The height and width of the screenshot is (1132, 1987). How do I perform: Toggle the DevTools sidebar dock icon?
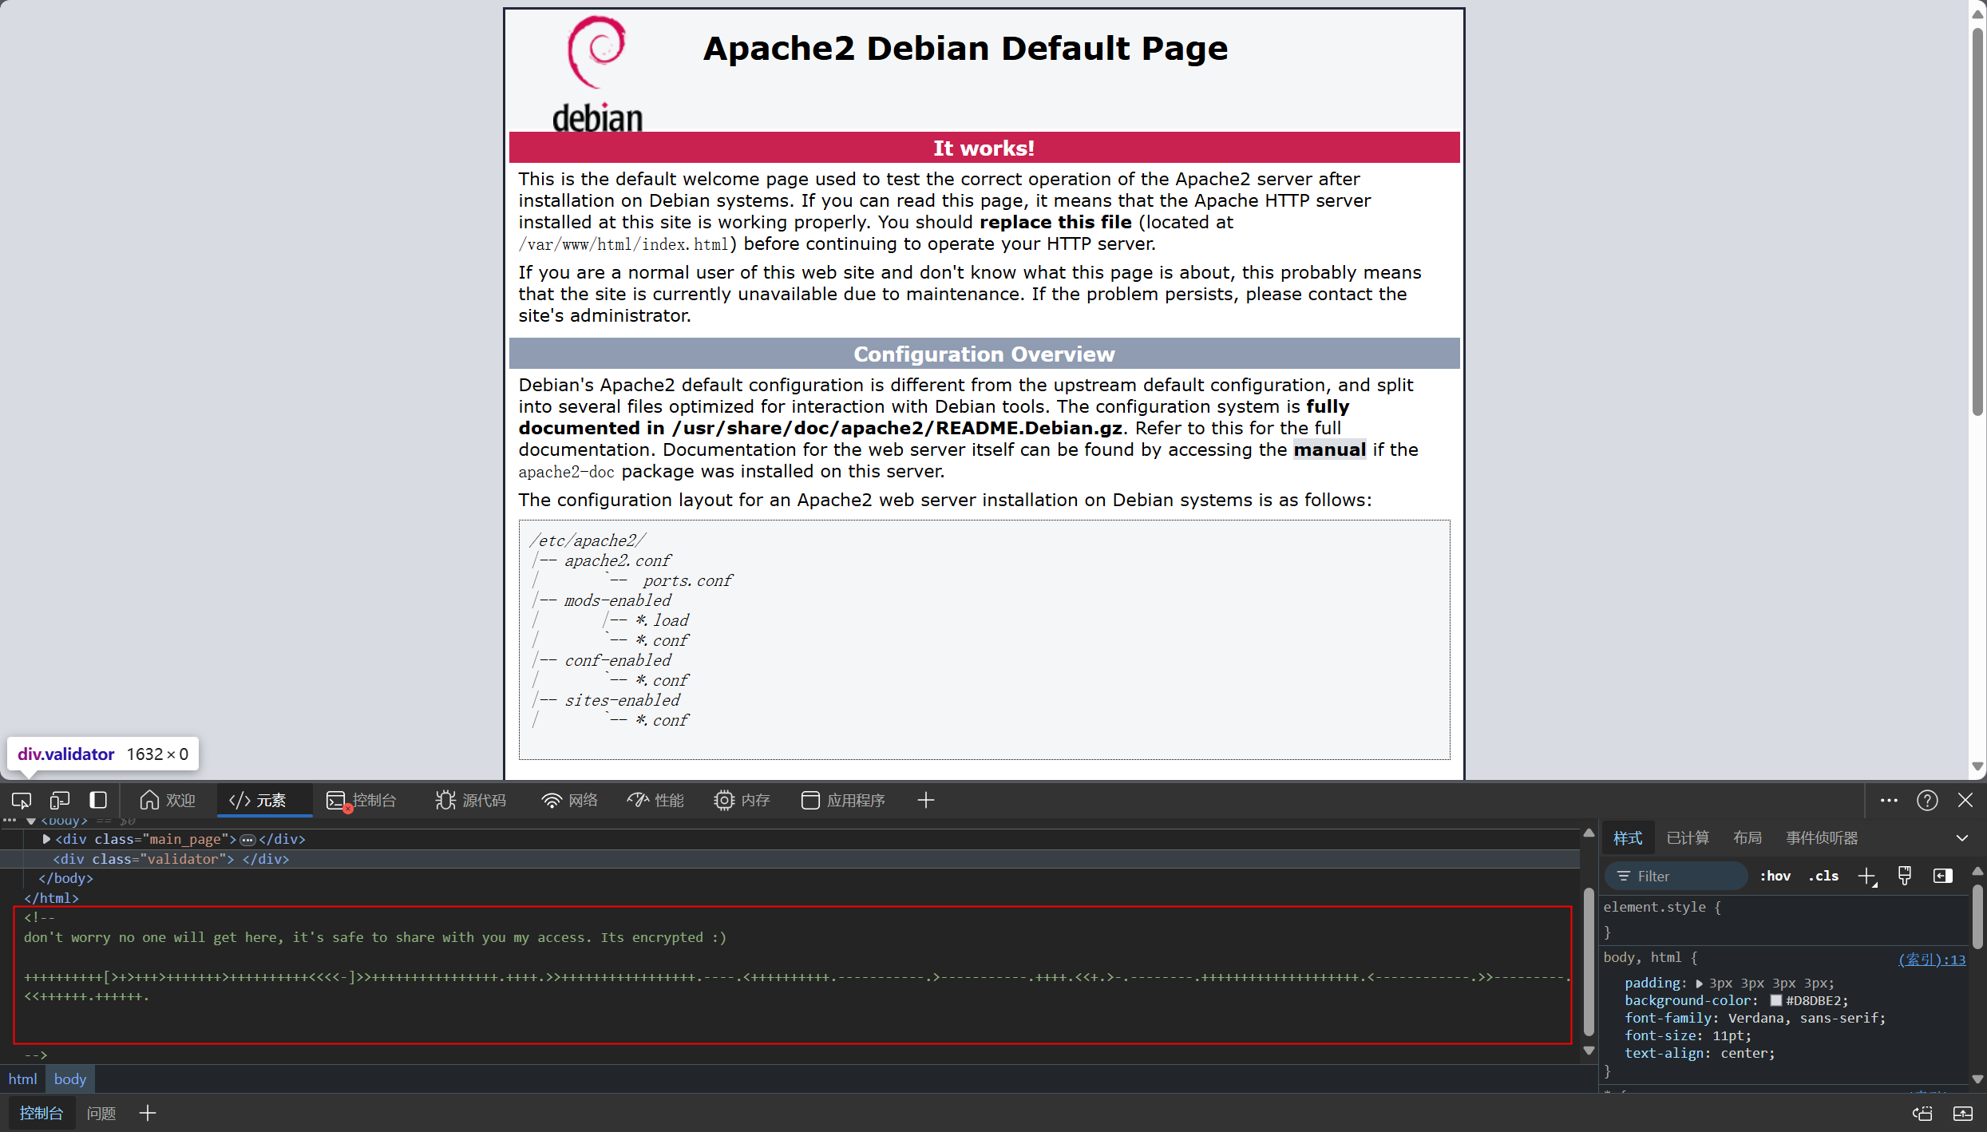pos(98,800)
